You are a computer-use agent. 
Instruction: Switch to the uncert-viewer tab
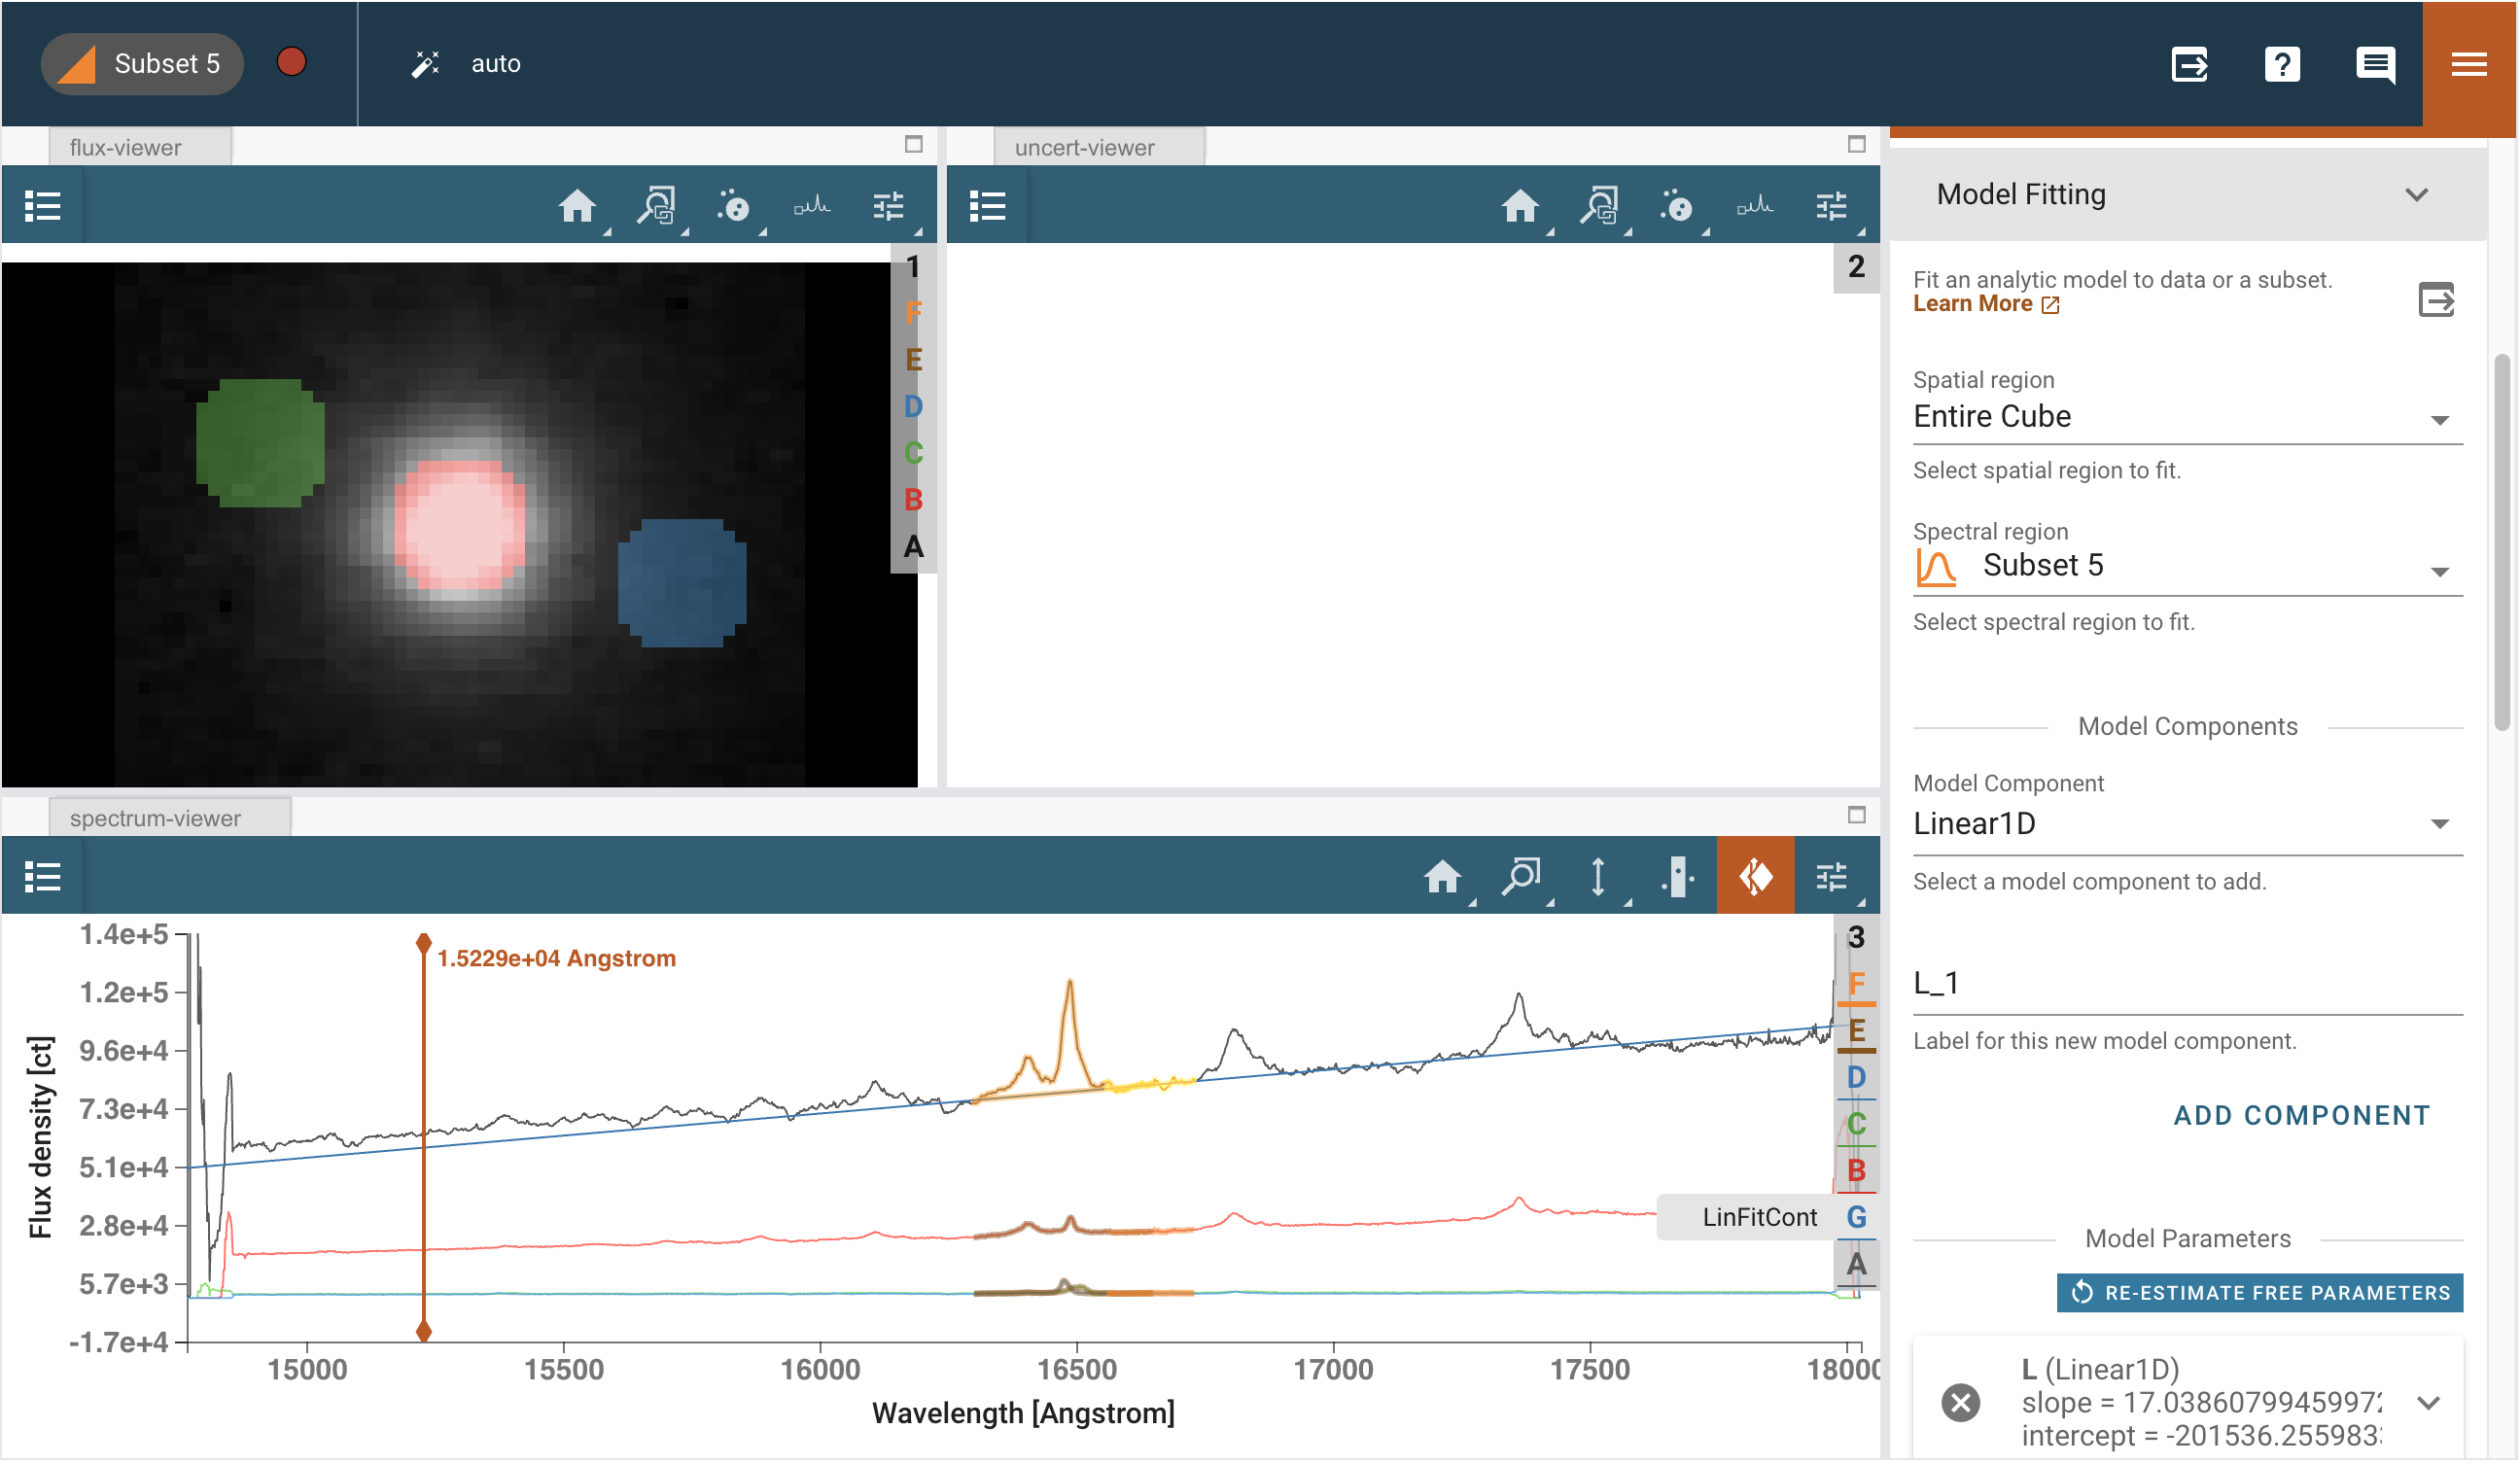(x=1084, y=148)
